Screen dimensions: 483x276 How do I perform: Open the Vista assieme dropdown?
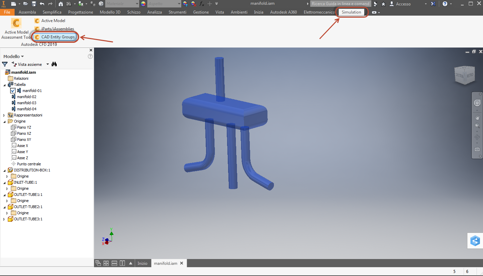tap(48, 64)
